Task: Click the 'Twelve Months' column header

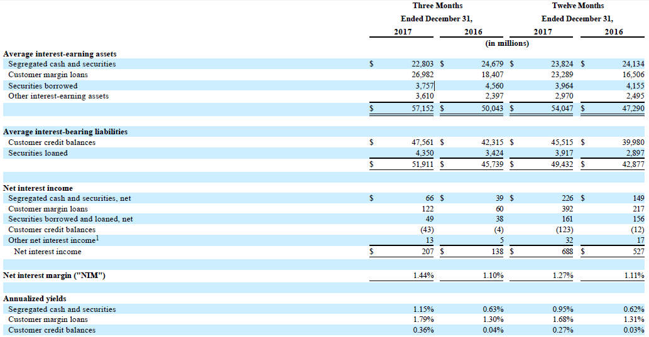Action: tap(578, 6)
